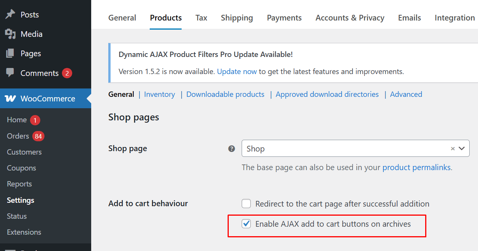The height and width of the screenshot is (251, 478).
Task: Open WooCommerce Status
Action: [x=17, y=216]
